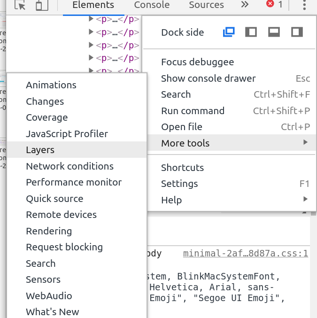Select Network conditions from More tools
Viewport: 317px width, 318px height.
point(70,166)
